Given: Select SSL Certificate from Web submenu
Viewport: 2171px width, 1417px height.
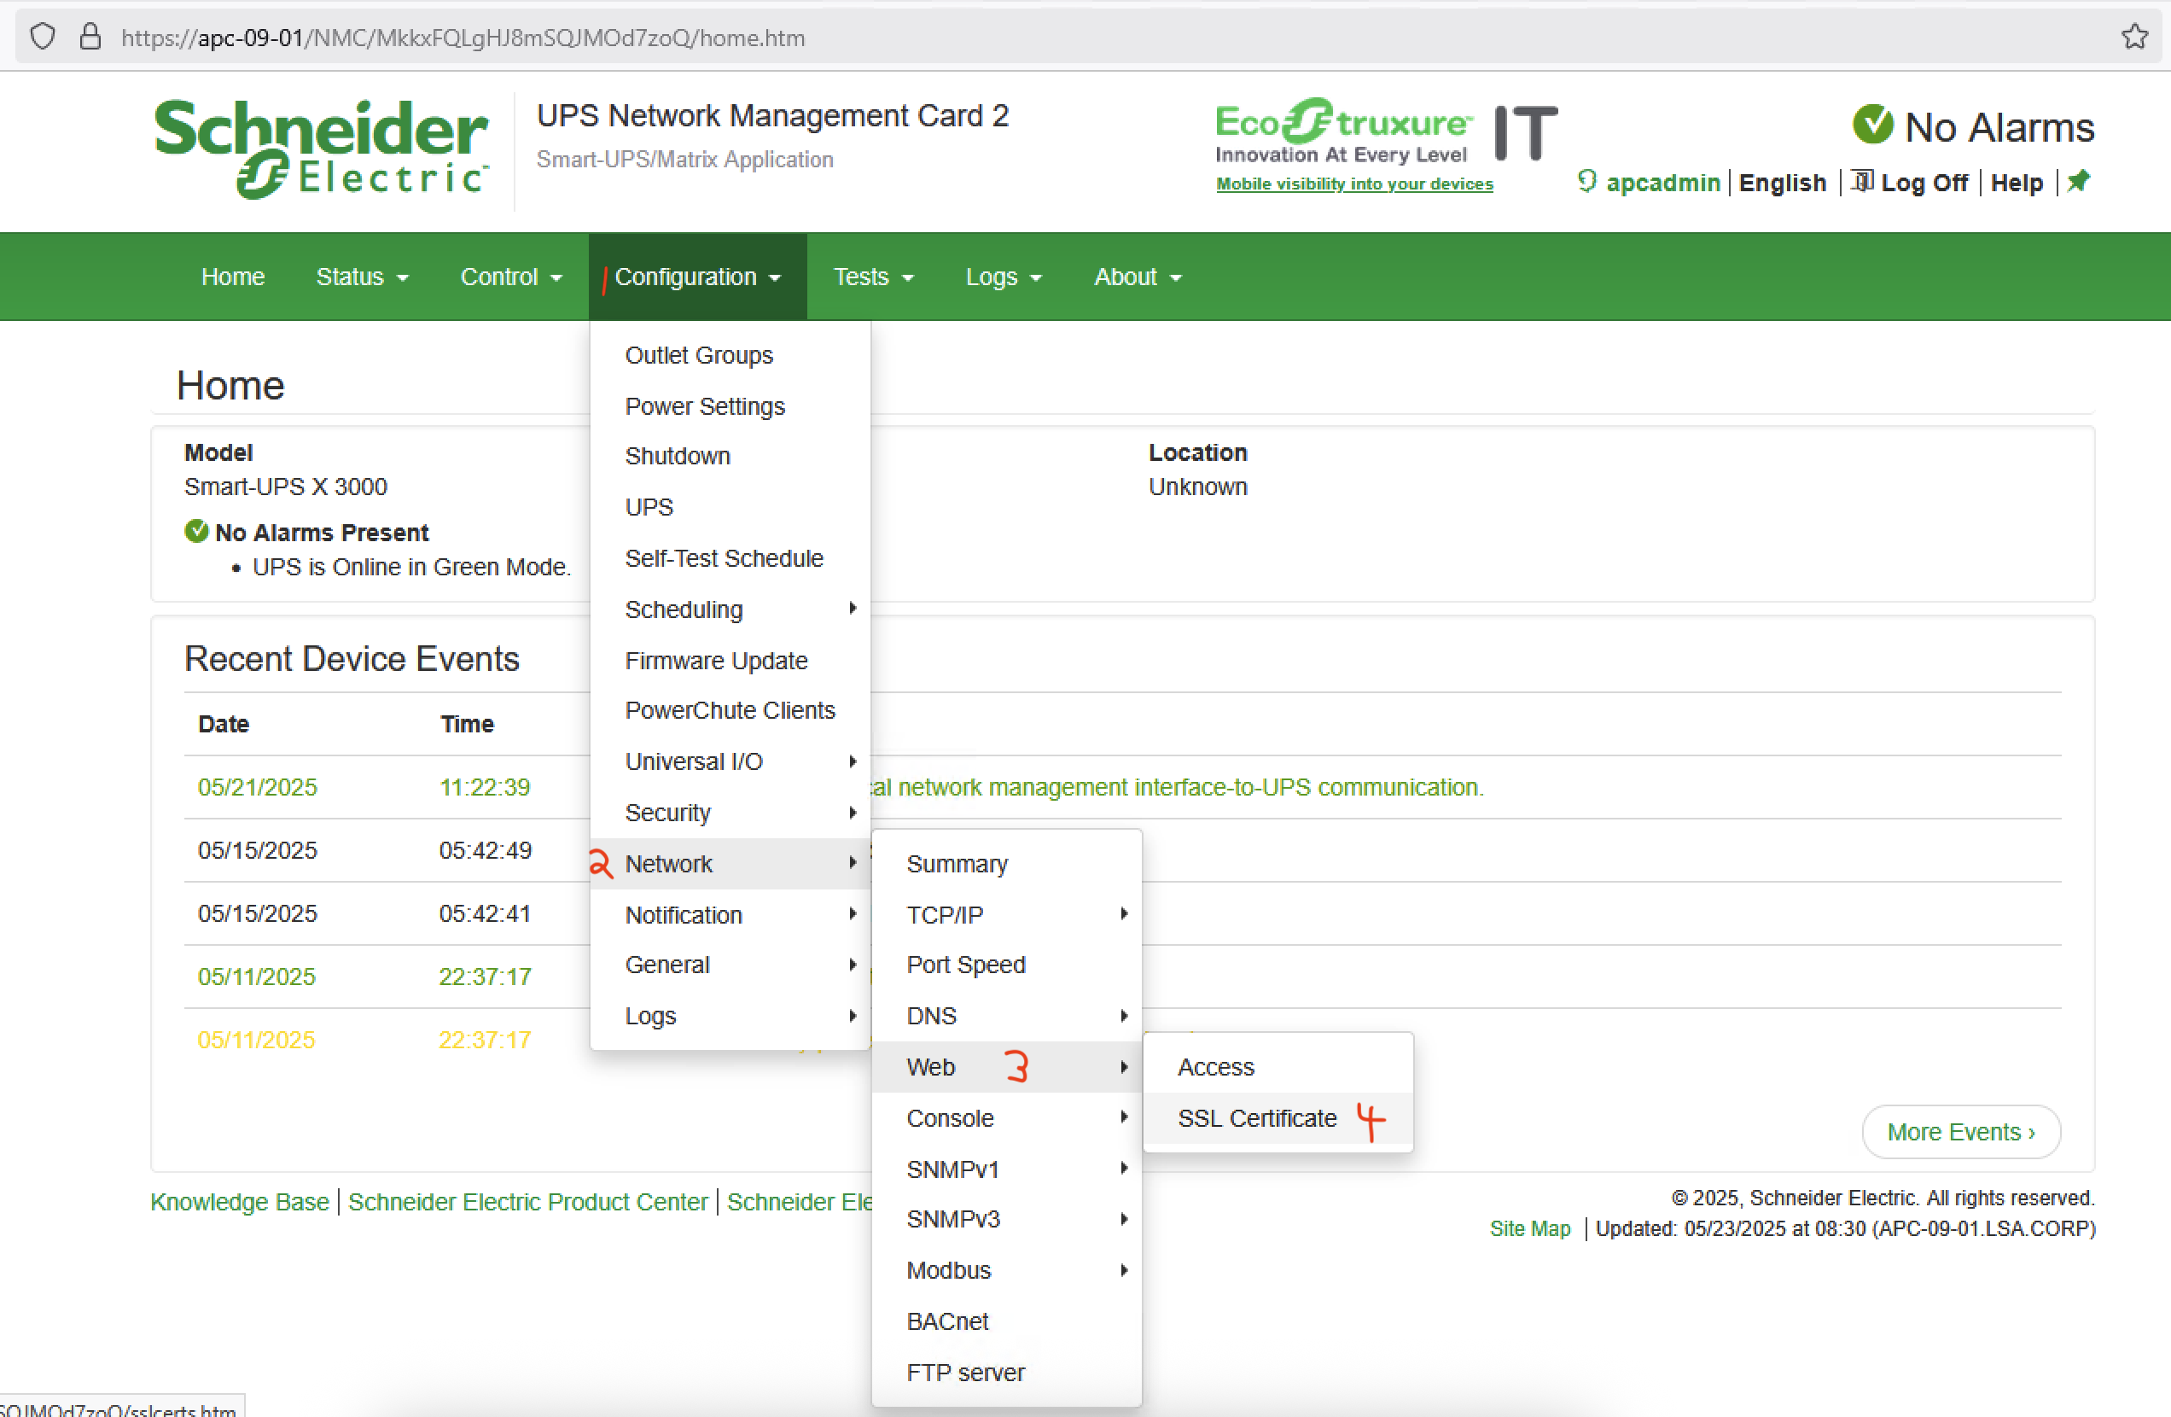Looking at the screenshot, I should tap(1278, 1117).
